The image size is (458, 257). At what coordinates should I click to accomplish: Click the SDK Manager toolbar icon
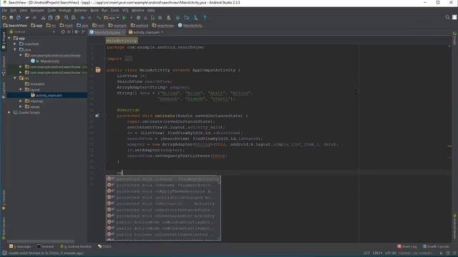click(x=196, y=18)
